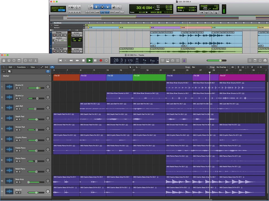Open the Mixer from the control bar

point(30,60)
